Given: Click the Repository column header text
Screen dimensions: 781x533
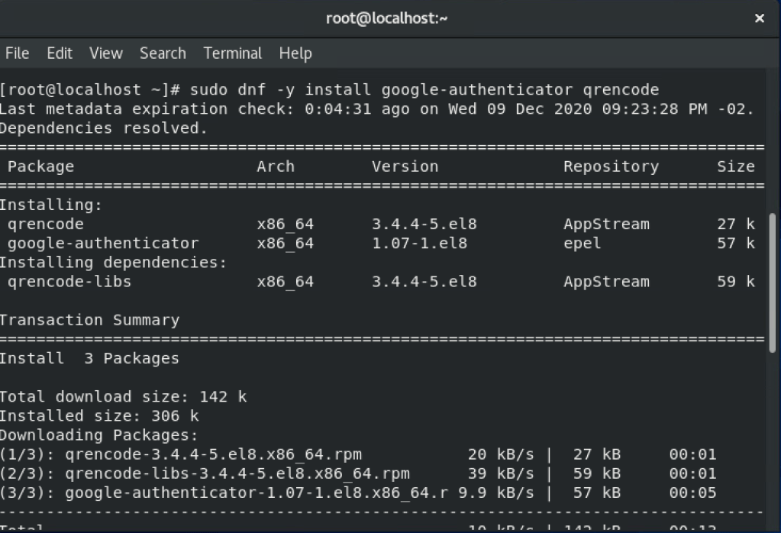Looking at the screenshot, I should pos(611,166).
